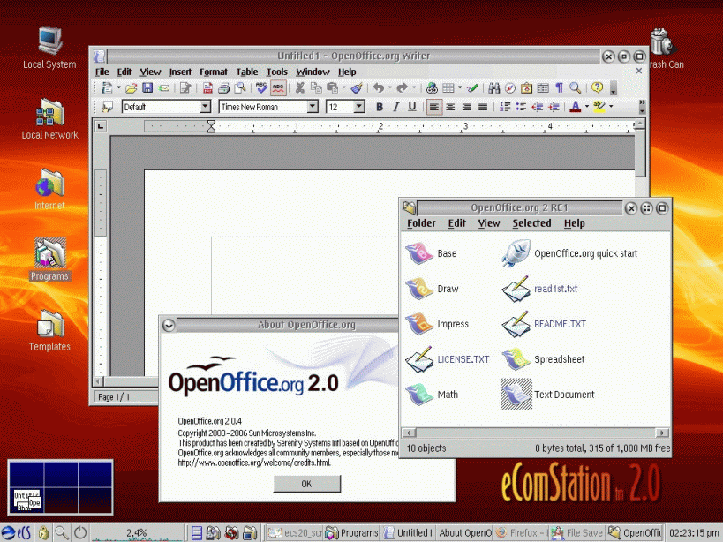Viewport: 723px width, 542px height.
Task: Export directly as PDF
Action: click(207, 87)
